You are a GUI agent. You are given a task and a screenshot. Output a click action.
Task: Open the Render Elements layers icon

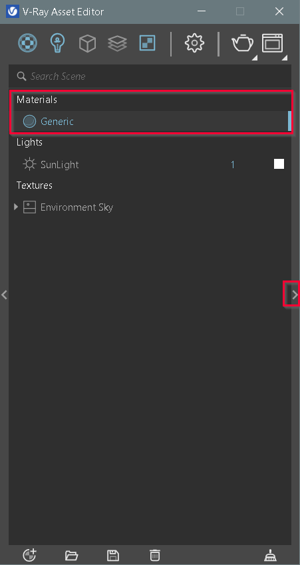coord(117,44)
